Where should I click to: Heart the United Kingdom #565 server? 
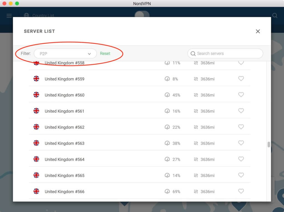[241, 175]
